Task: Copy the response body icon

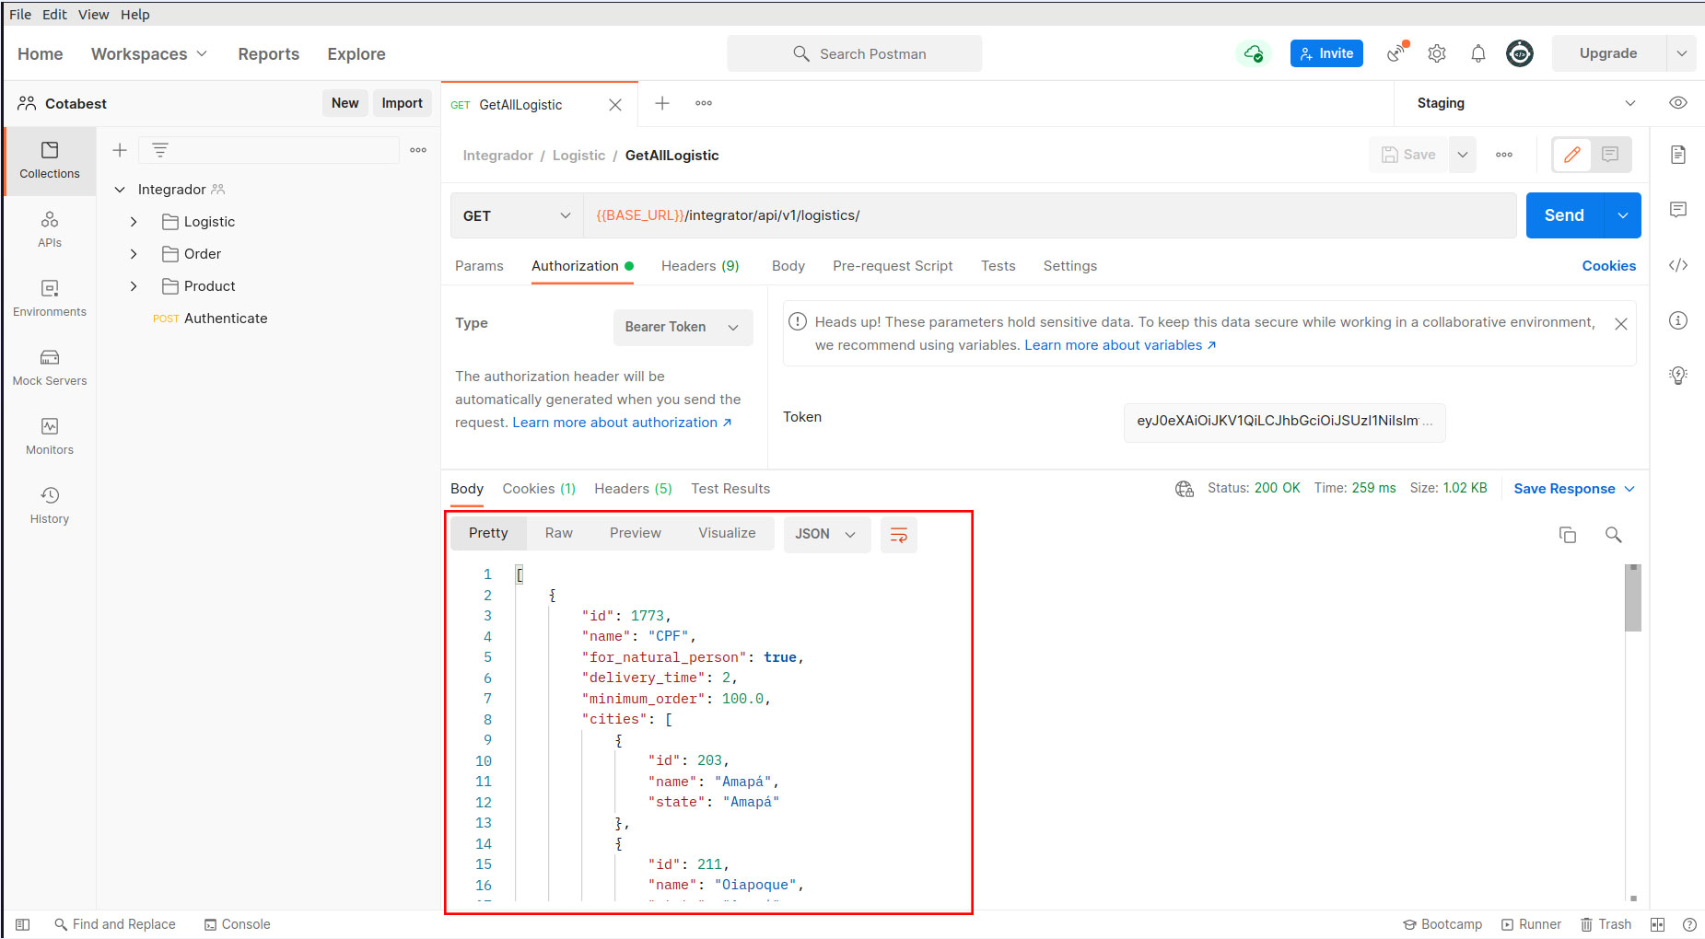Action: pyautogui.click(x=1568, y=535)
